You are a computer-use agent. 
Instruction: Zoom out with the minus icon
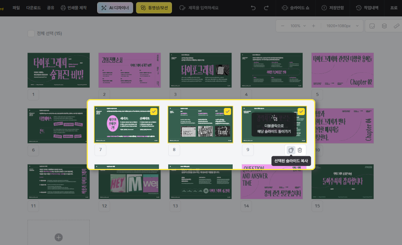[283, 26]
